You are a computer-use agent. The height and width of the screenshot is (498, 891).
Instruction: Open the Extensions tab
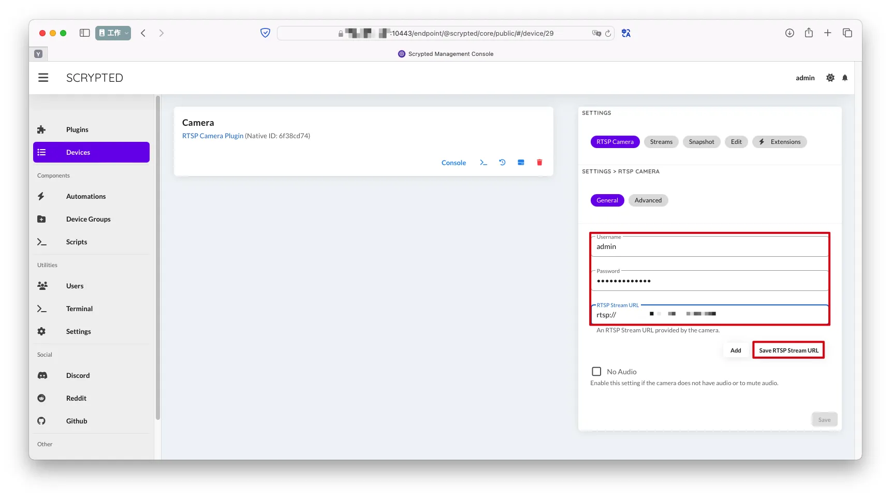(780, 142)
